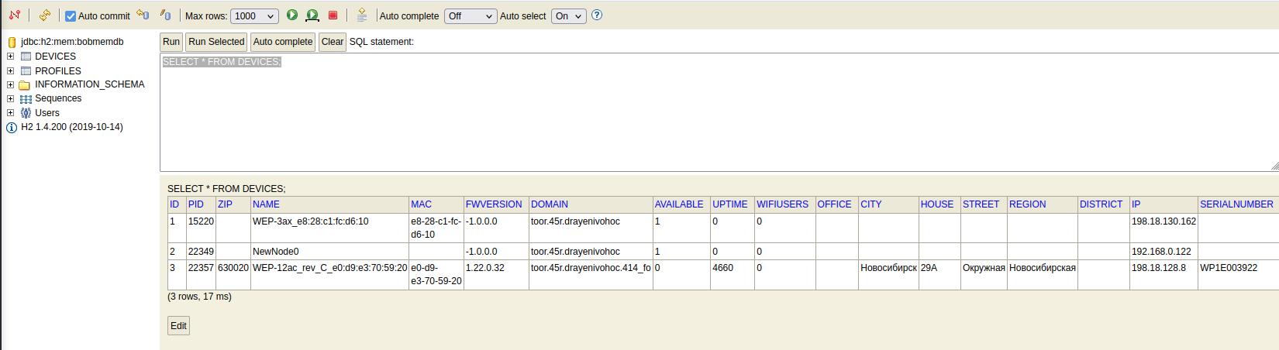The image size is (1279, 350).
Task: Click the INFORMATION_SCHEMA folder icon
Action: pos(26,84)
